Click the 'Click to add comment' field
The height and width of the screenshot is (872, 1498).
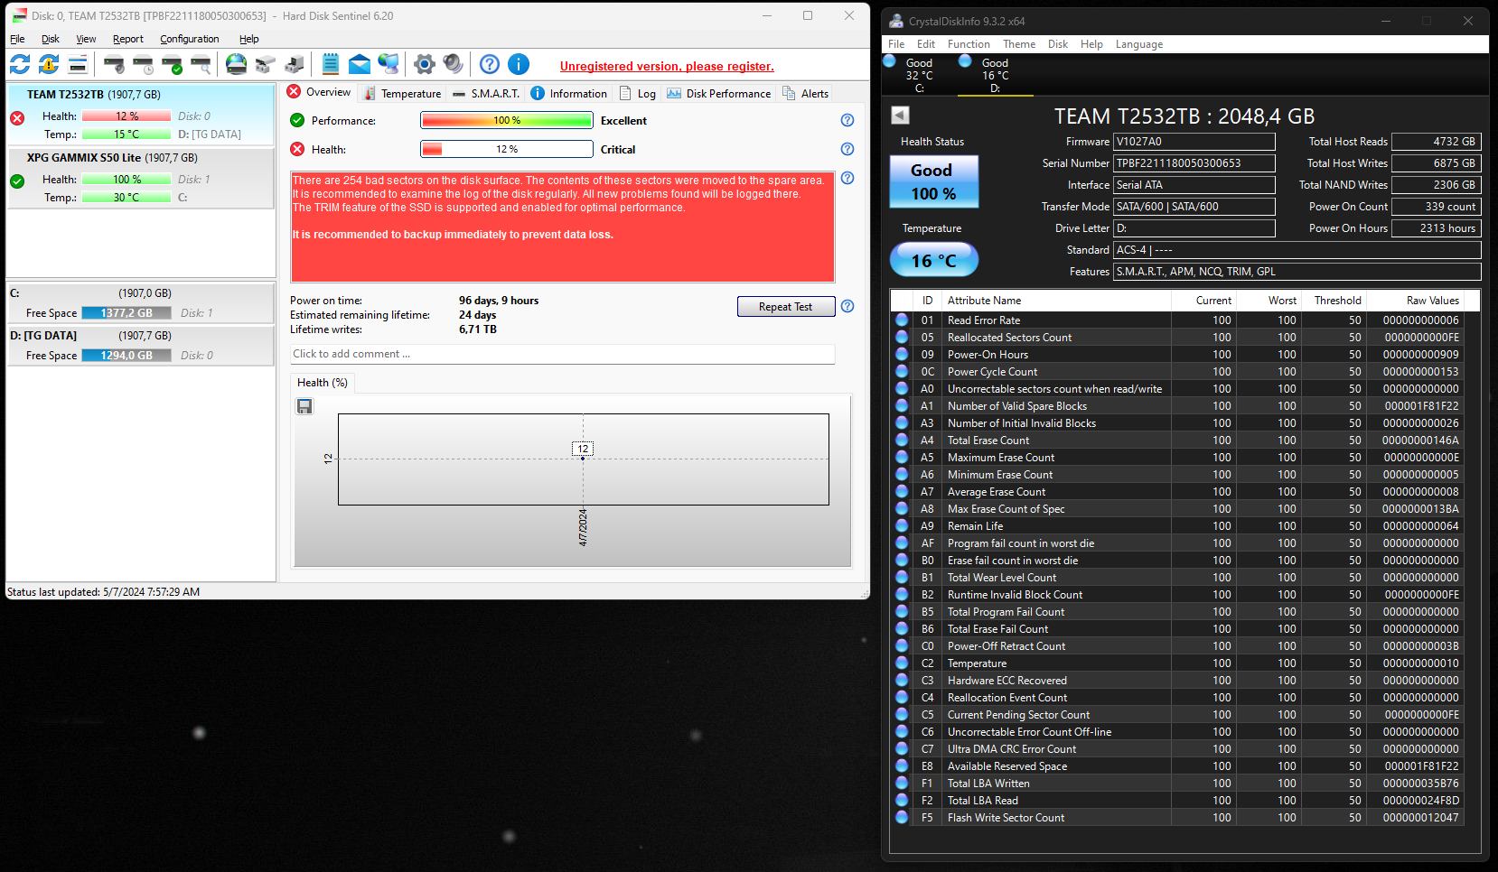[562, 354]
